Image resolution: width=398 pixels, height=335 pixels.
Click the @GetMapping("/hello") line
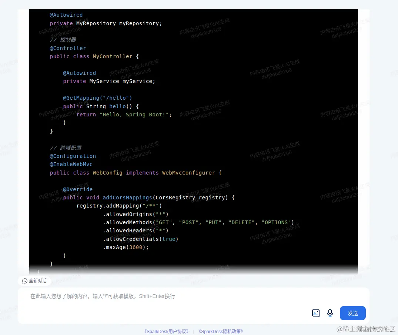point(97,98)
